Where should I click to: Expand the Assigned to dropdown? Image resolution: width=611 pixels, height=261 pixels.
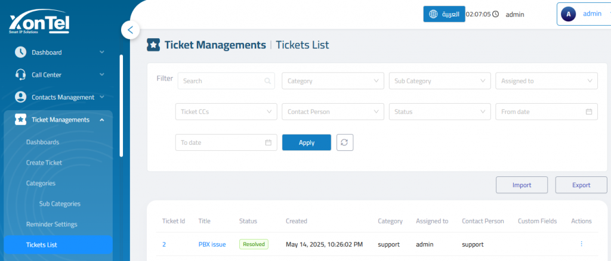click(547, 81)
